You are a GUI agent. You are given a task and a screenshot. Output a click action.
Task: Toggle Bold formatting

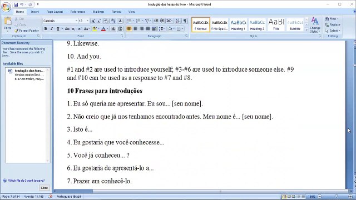pyautogui.click(x=46, y=29)
